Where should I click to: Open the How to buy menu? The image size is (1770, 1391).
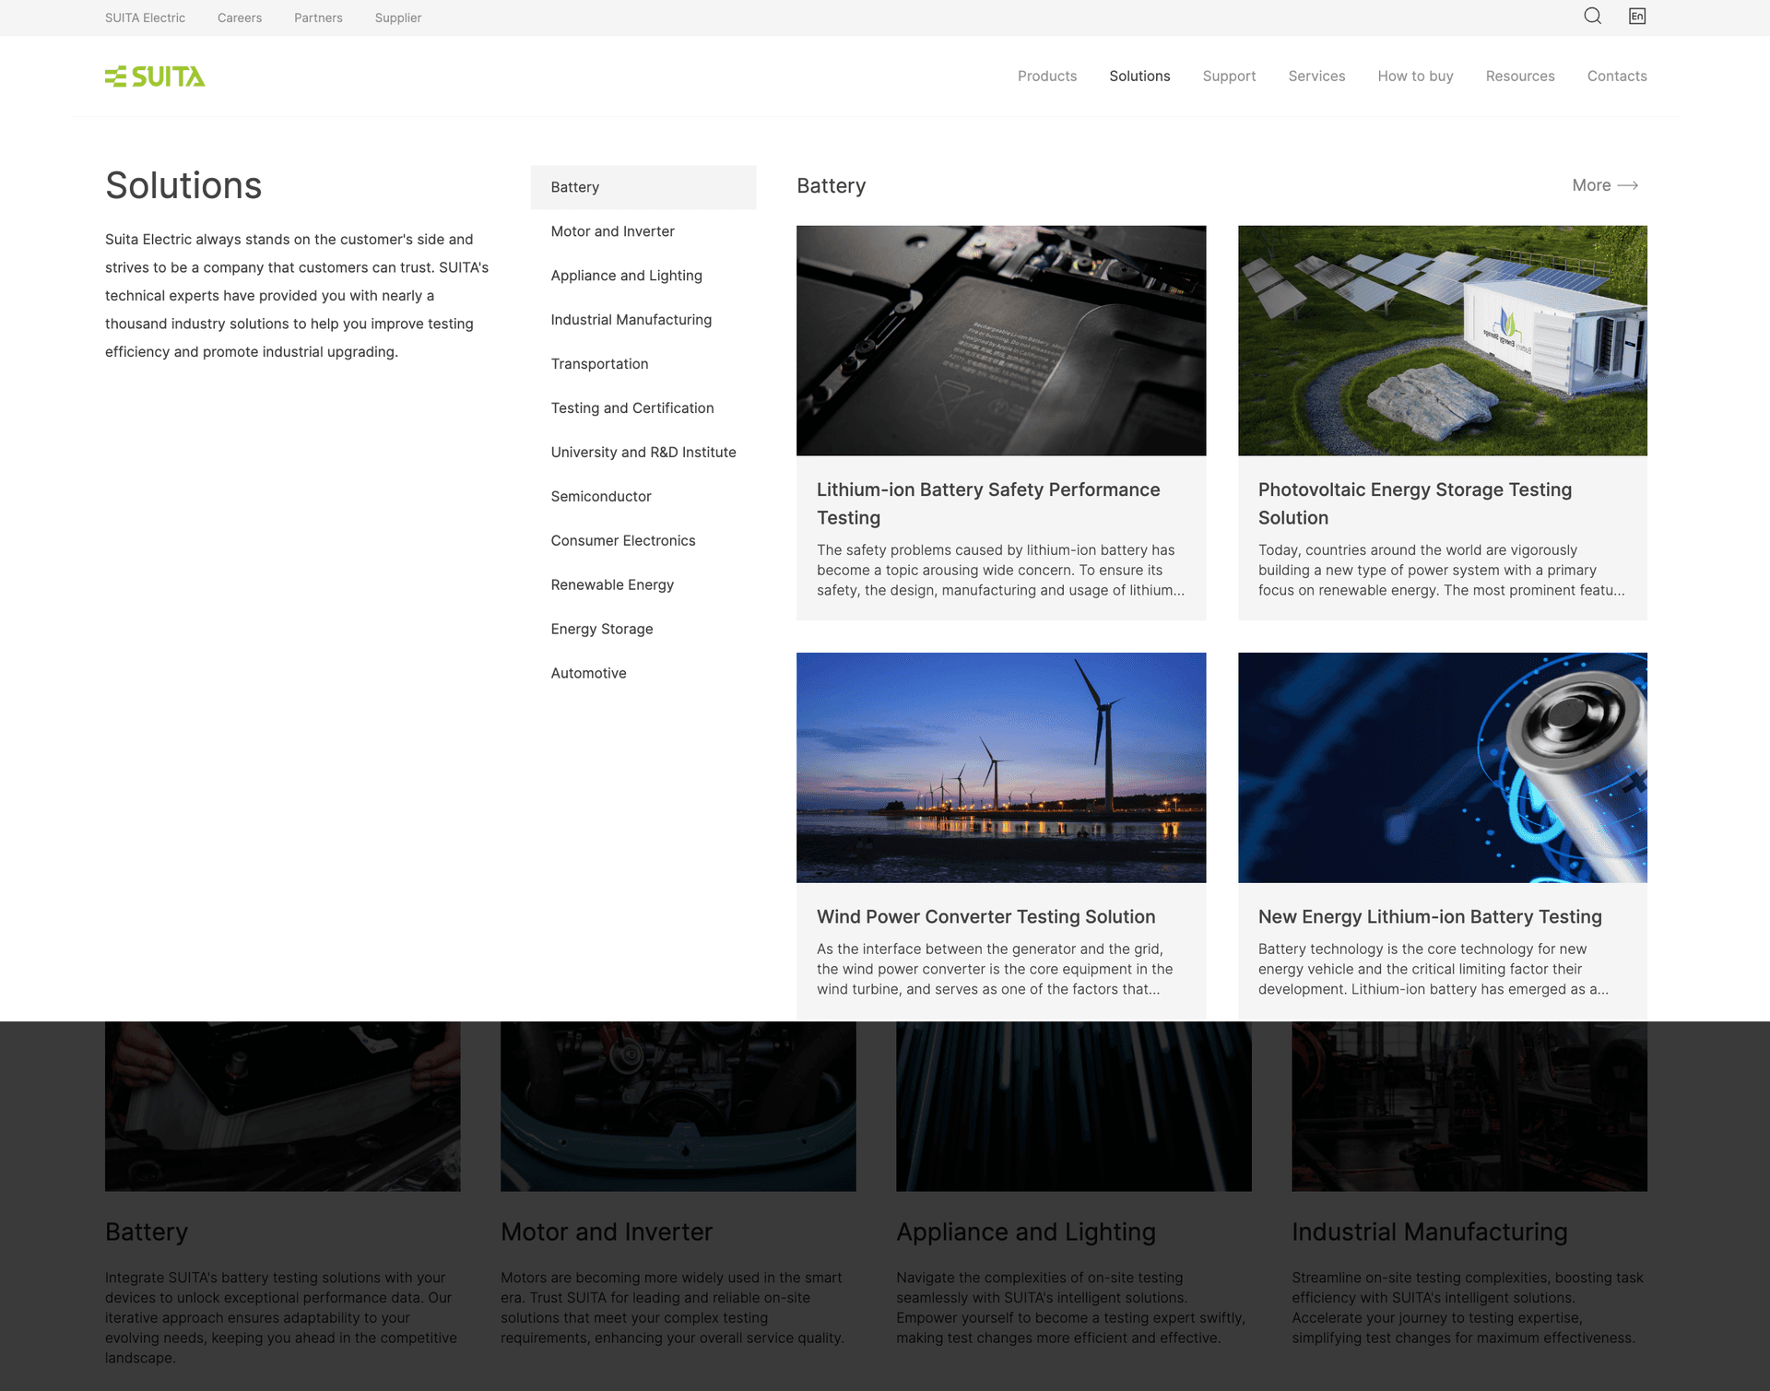1415,76
